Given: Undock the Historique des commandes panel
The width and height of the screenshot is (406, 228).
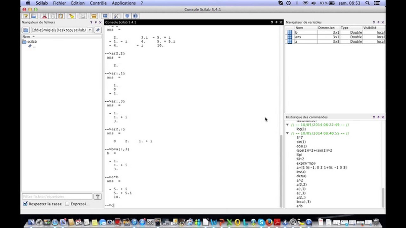Looking at the screenshot, I should (x=378, y=117).
